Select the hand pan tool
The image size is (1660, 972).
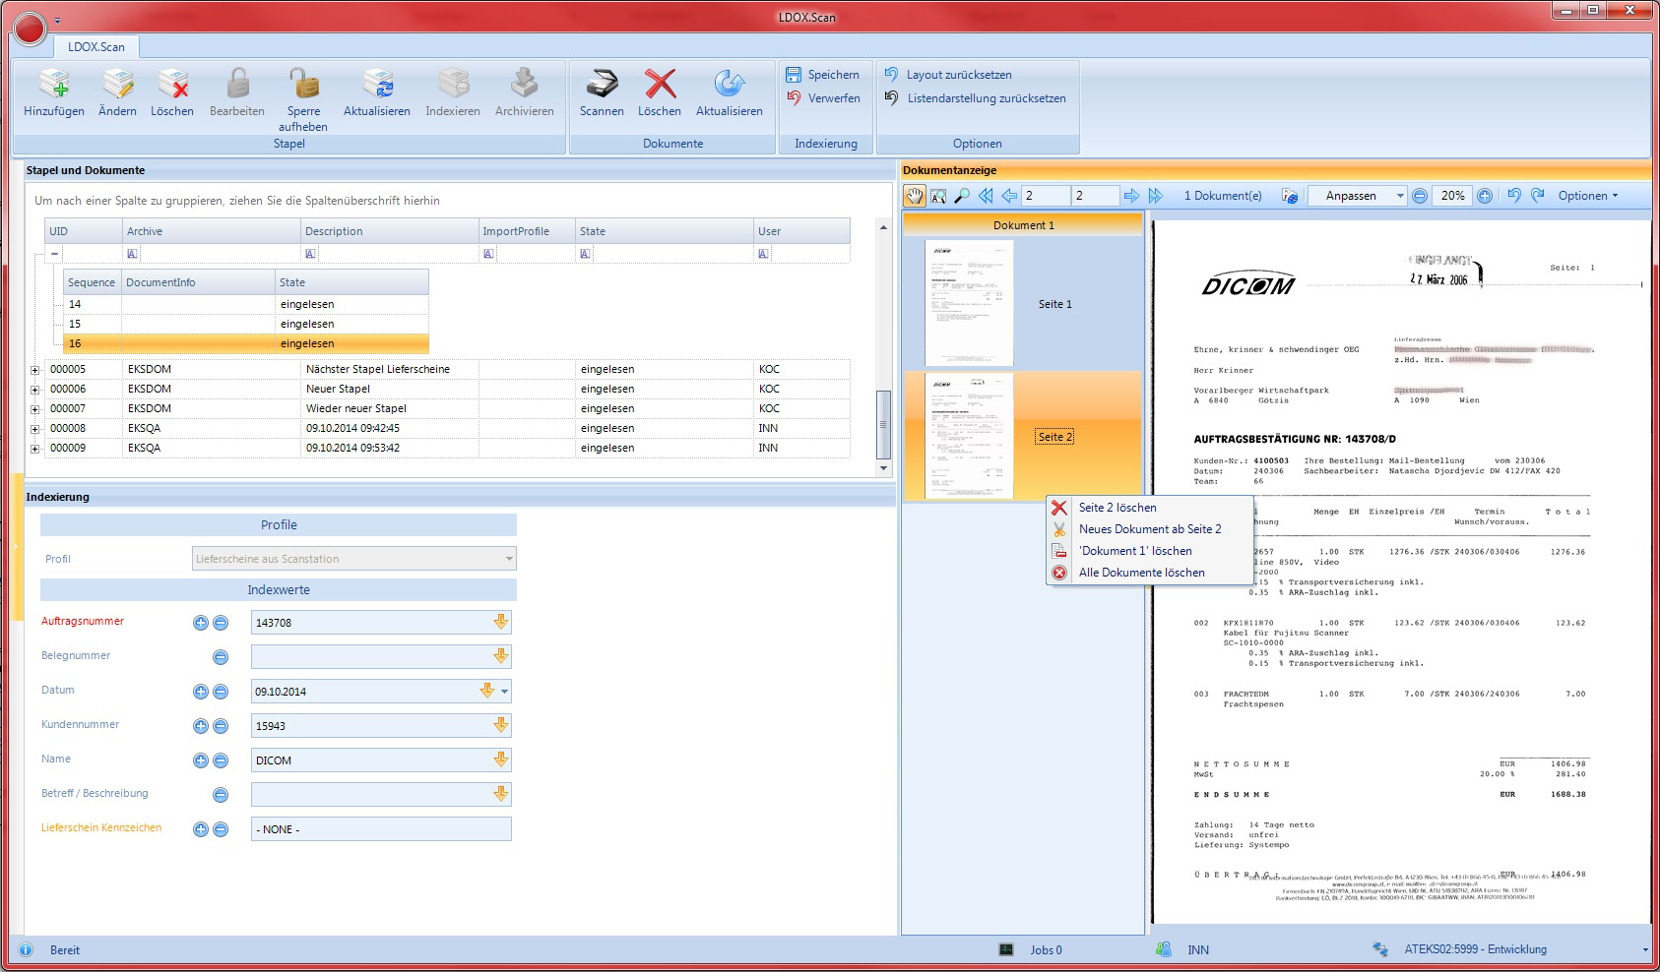coord(915,196)
